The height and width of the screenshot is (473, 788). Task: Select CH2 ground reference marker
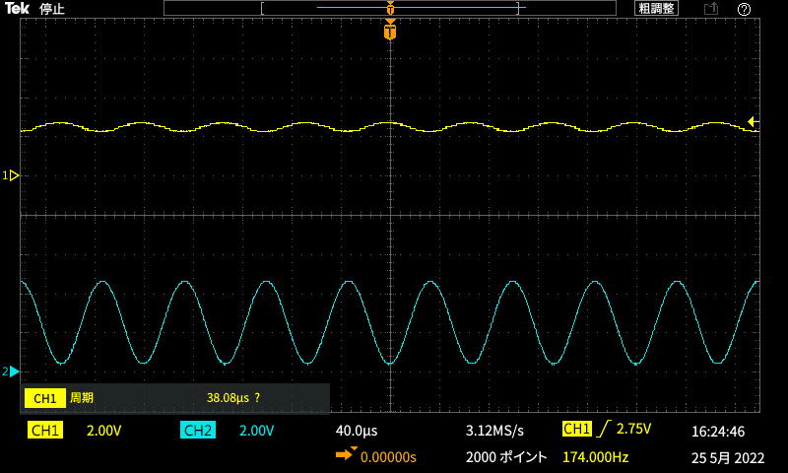13,372
